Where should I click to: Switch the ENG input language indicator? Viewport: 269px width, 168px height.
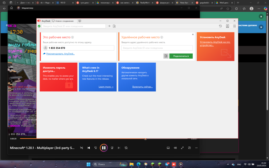tap(239, 165)
